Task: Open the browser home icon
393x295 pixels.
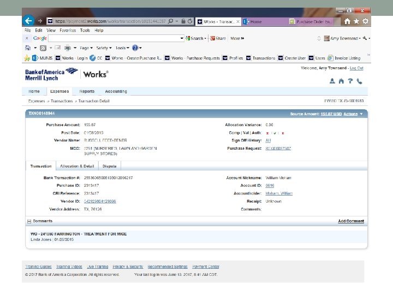Action: tap(347, 21)
